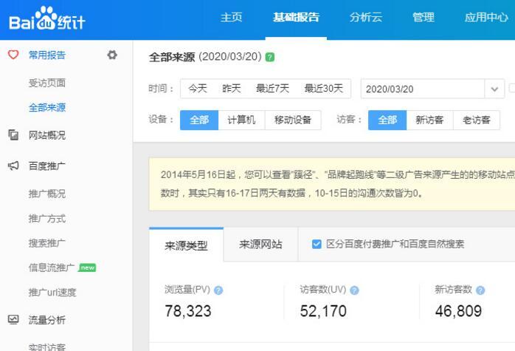Click the Baidu Tongji logo
Image resolution: width=515 pixels, height=351 pixels.
coord(47,19)
